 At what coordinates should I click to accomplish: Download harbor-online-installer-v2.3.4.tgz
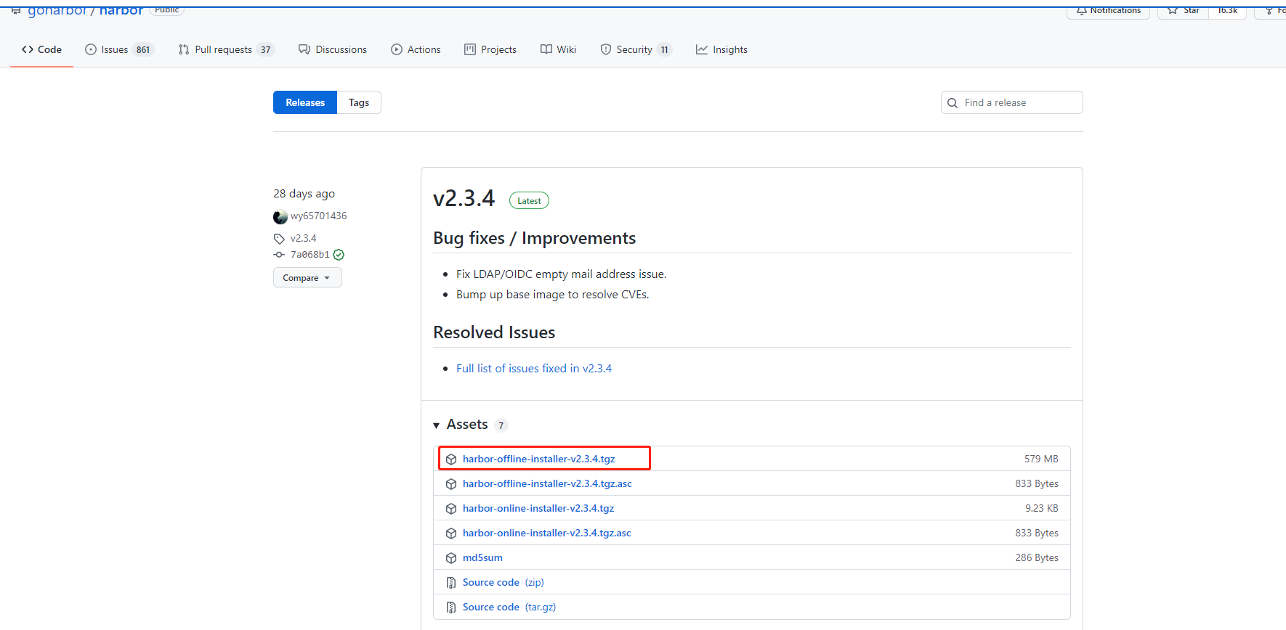coord(538,508)
